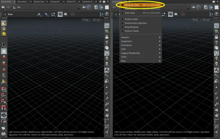Click the Scene View tab in right pane
Image resolution: width=220 pixels, height=139 pixels.
(117, 2)
